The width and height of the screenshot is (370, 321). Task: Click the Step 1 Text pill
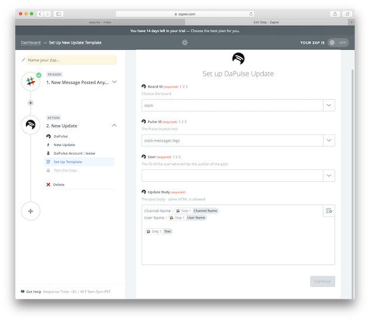[x=159, y=231]
